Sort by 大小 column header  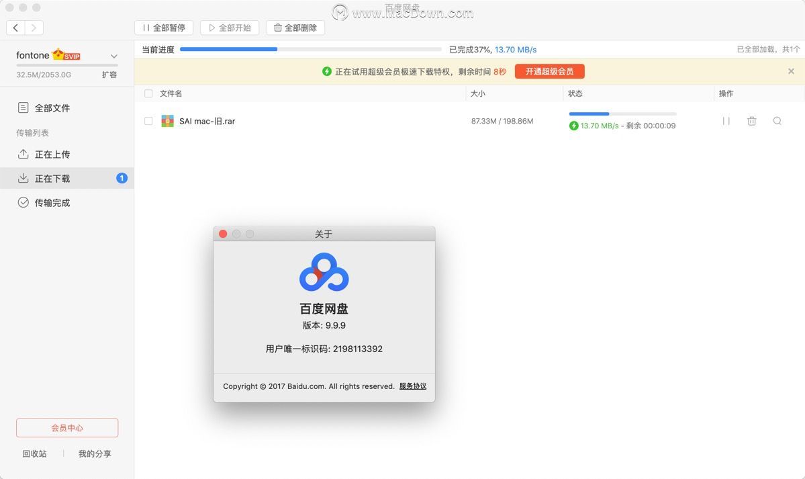478,93
